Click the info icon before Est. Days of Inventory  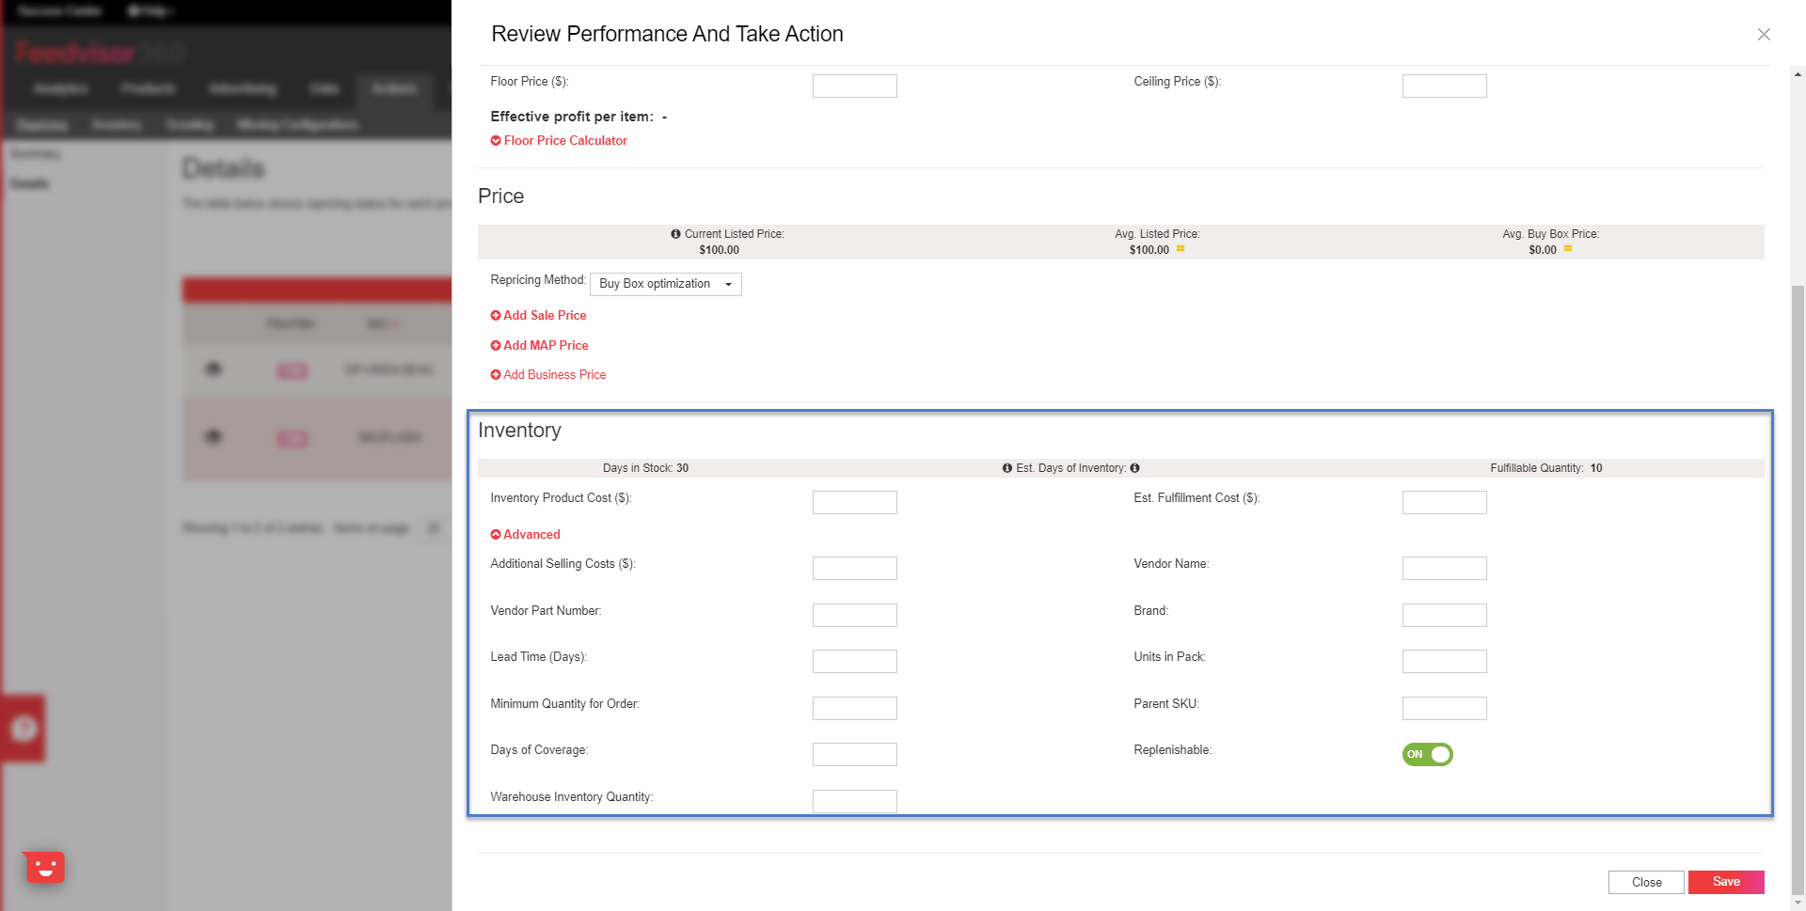click(x=1006, y=467)
